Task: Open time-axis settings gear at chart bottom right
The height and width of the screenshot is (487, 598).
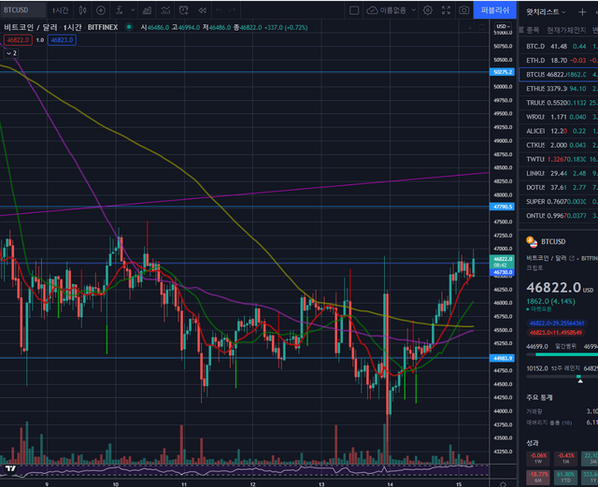Action: [x=503, y=484]
